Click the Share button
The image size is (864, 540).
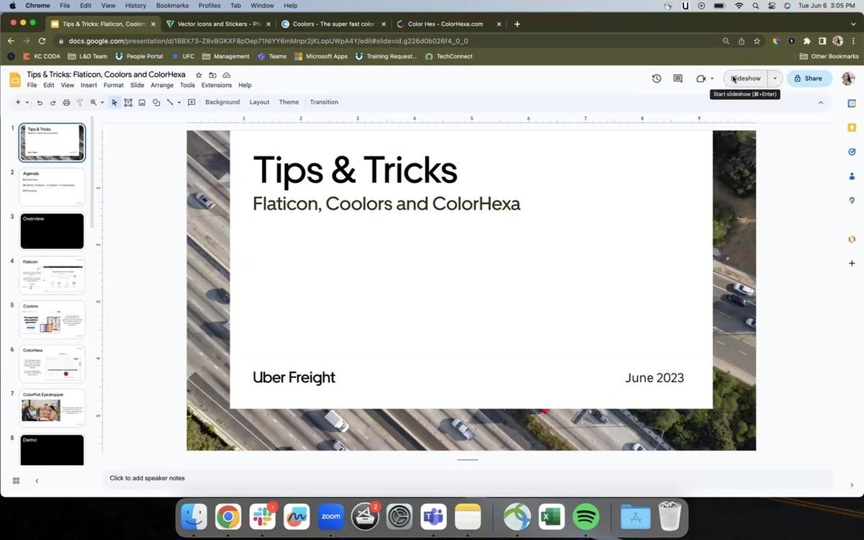(x=808, y=78)
